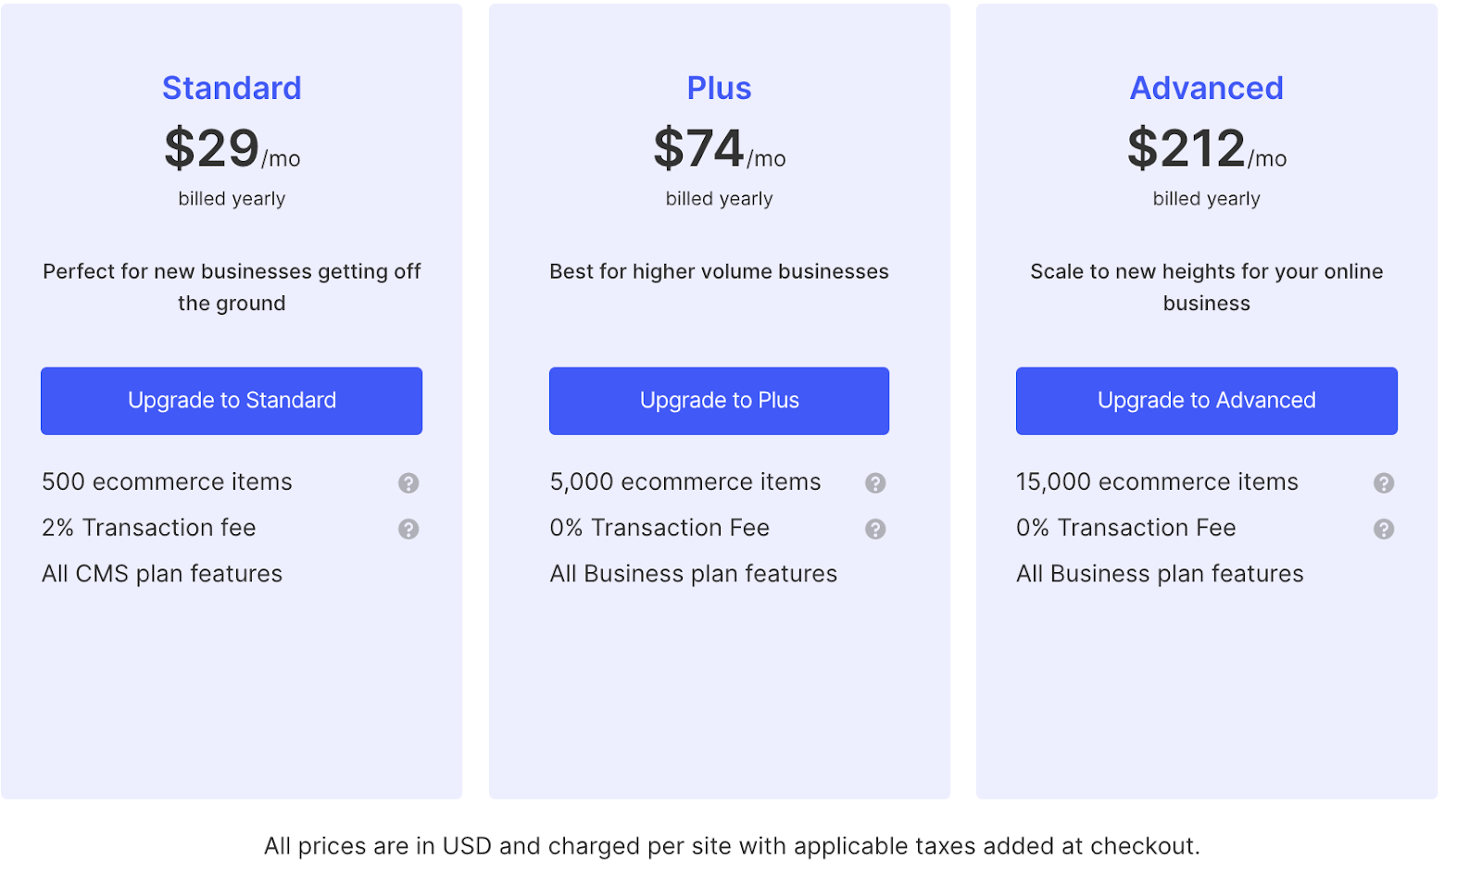This screenshot has width=1482, height=886.
Task: Open help tooltip for 5,000 ecommerce items
Action: [875, 483]
